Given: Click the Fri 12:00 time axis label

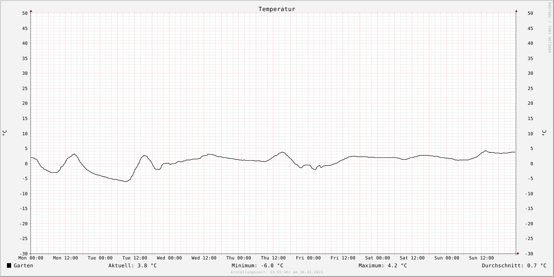Looking at the screenshot, I should [343, 258].
